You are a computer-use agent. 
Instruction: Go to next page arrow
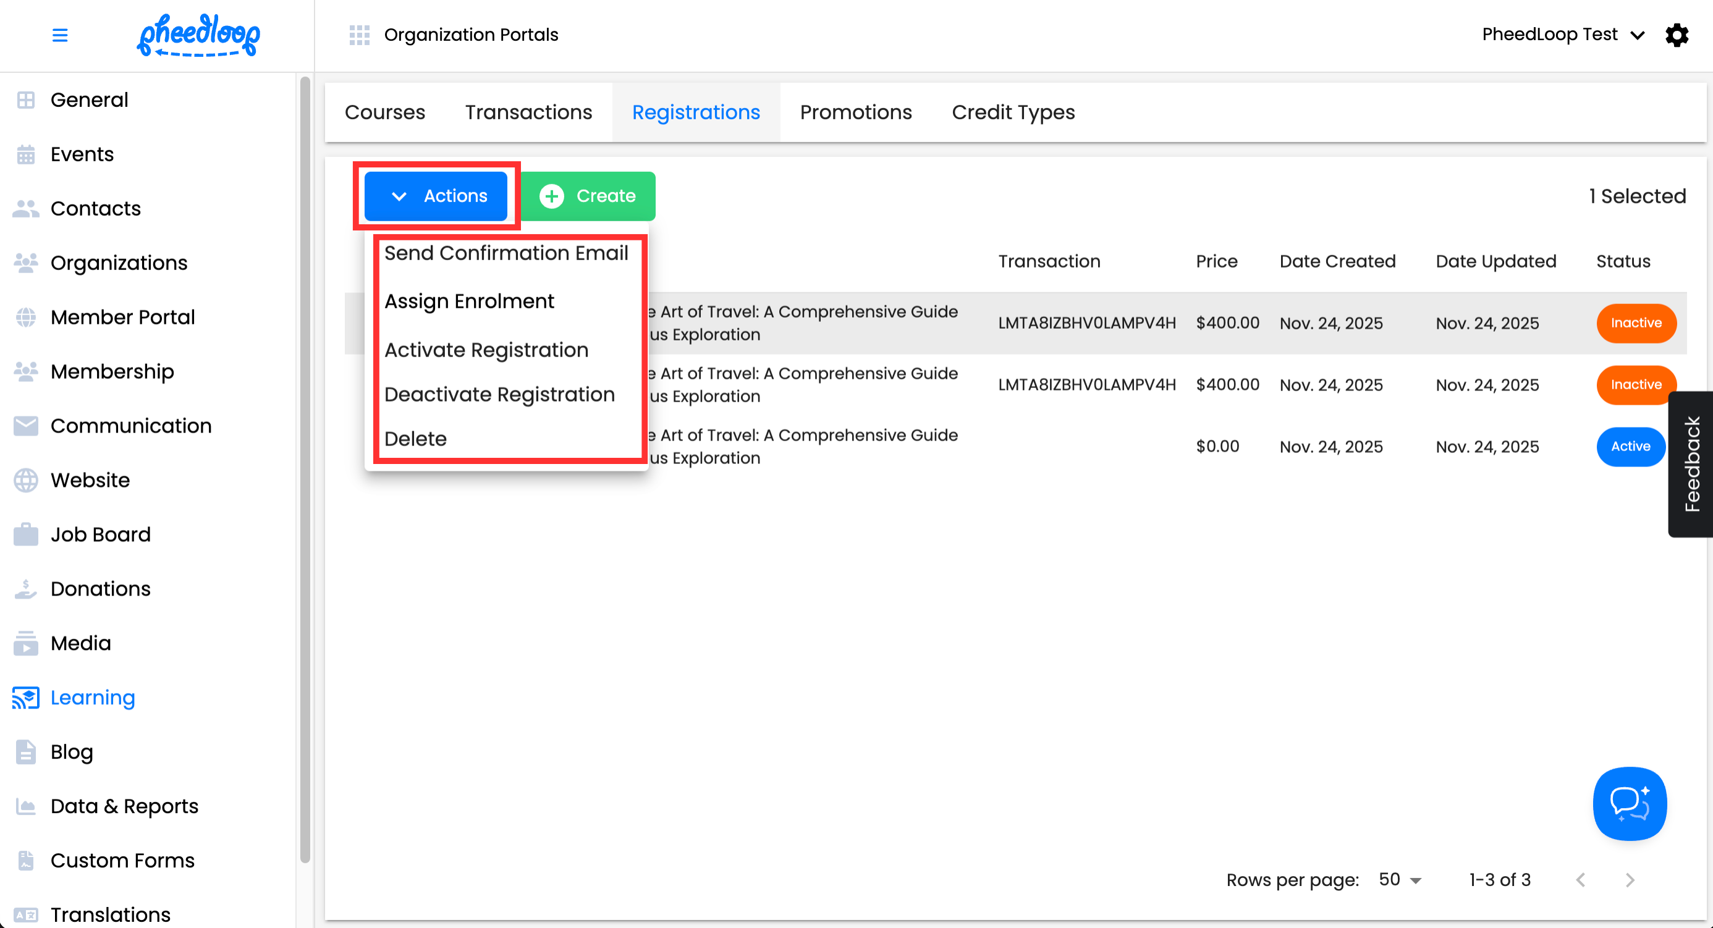pyautogui.click(x=1629, y=879)
